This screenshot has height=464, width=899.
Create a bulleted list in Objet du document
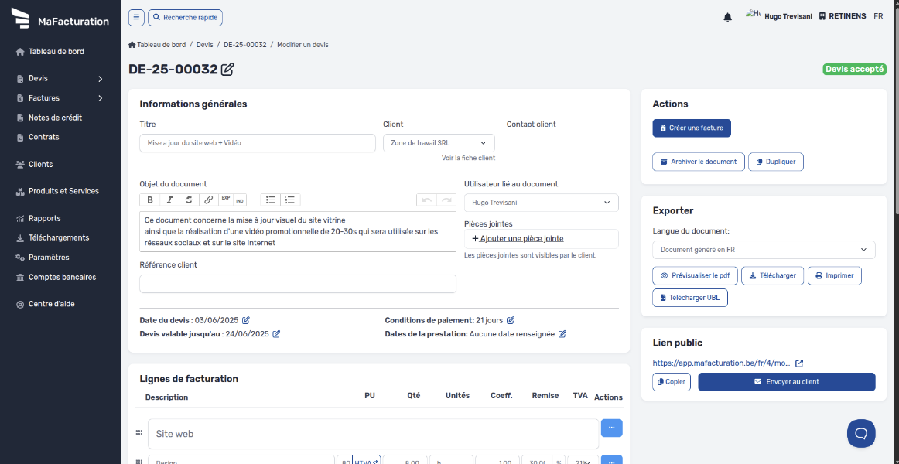click(271, 200)
